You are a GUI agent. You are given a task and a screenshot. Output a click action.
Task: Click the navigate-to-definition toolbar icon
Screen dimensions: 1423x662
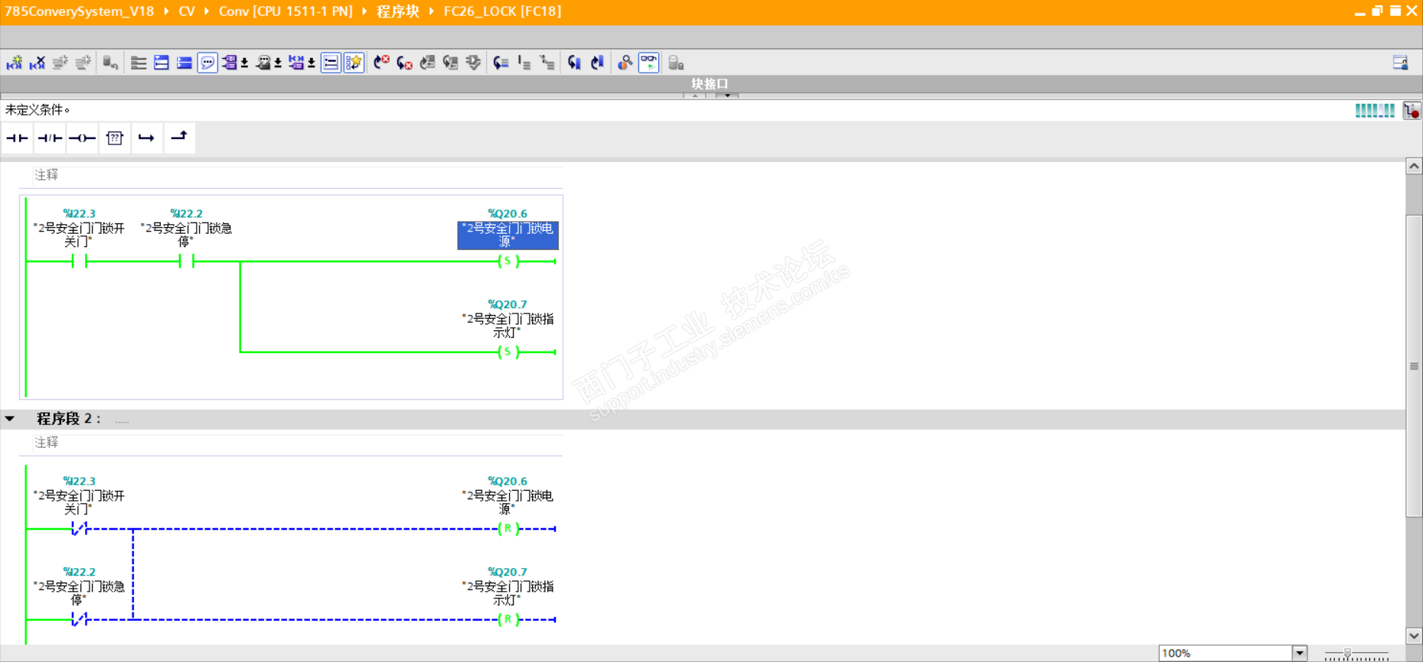[501, 63]
